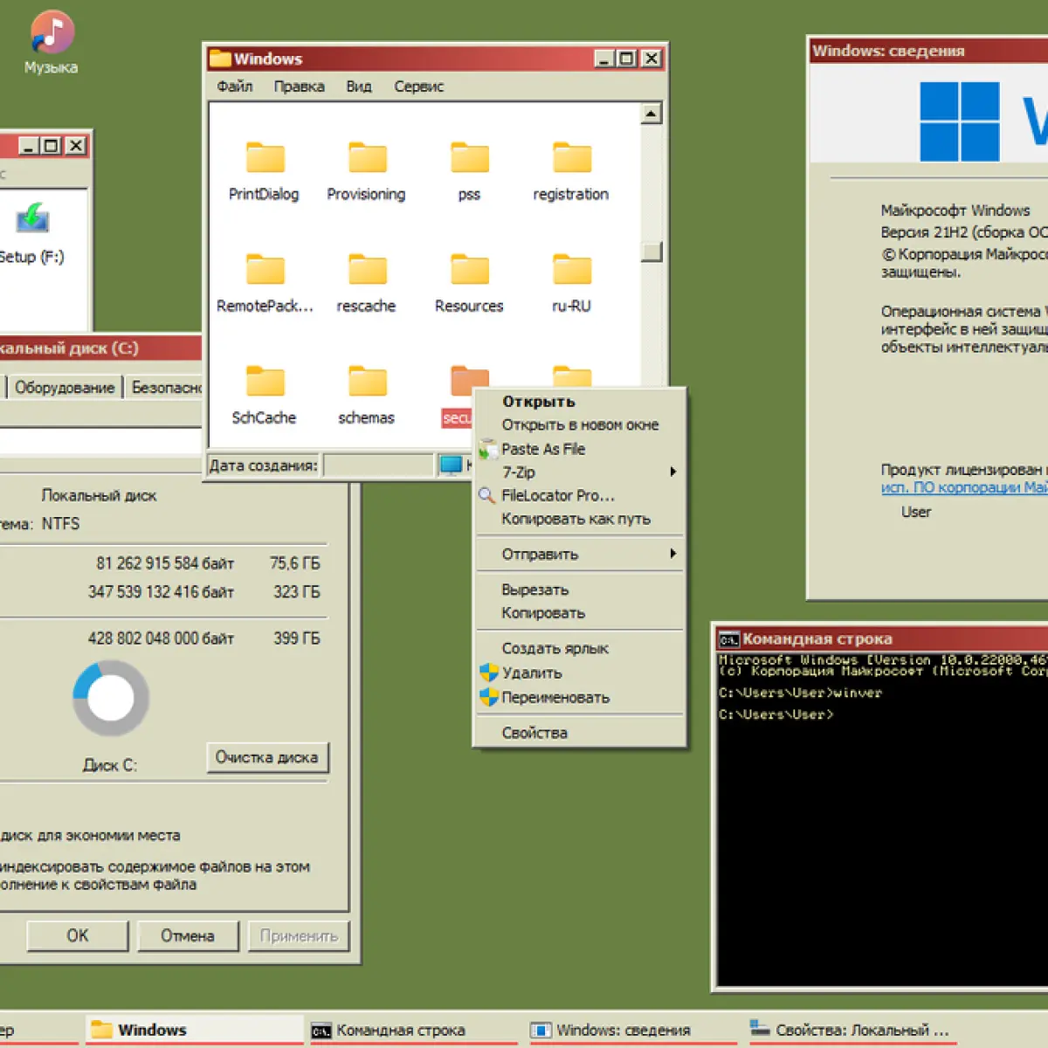Select the ru-RU folder icon
Image resolution: width=1048 pixels, height=1048 pixels.
point(572,270)
